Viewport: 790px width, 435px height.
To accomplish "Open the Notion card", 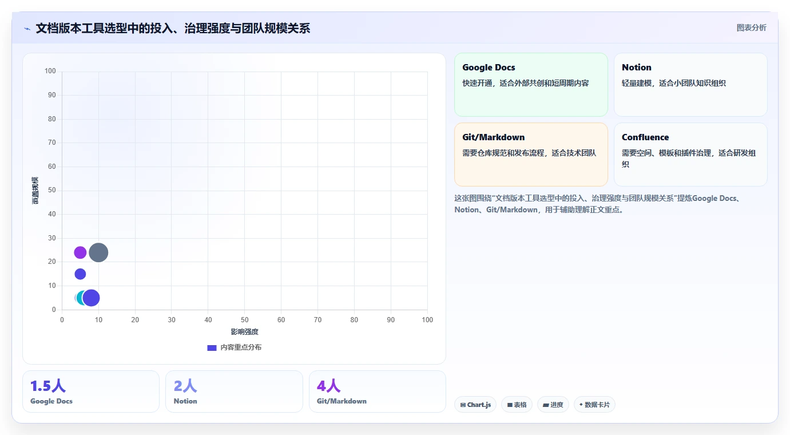I will [690, 85].
